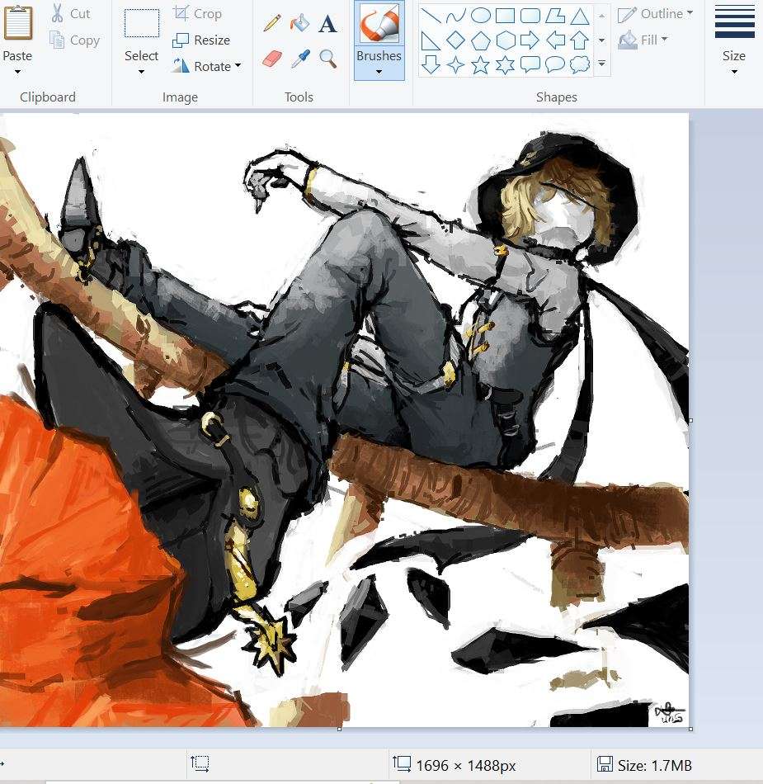Select the Right arrow shape
763x784 pixels.
tap(530, 40)
